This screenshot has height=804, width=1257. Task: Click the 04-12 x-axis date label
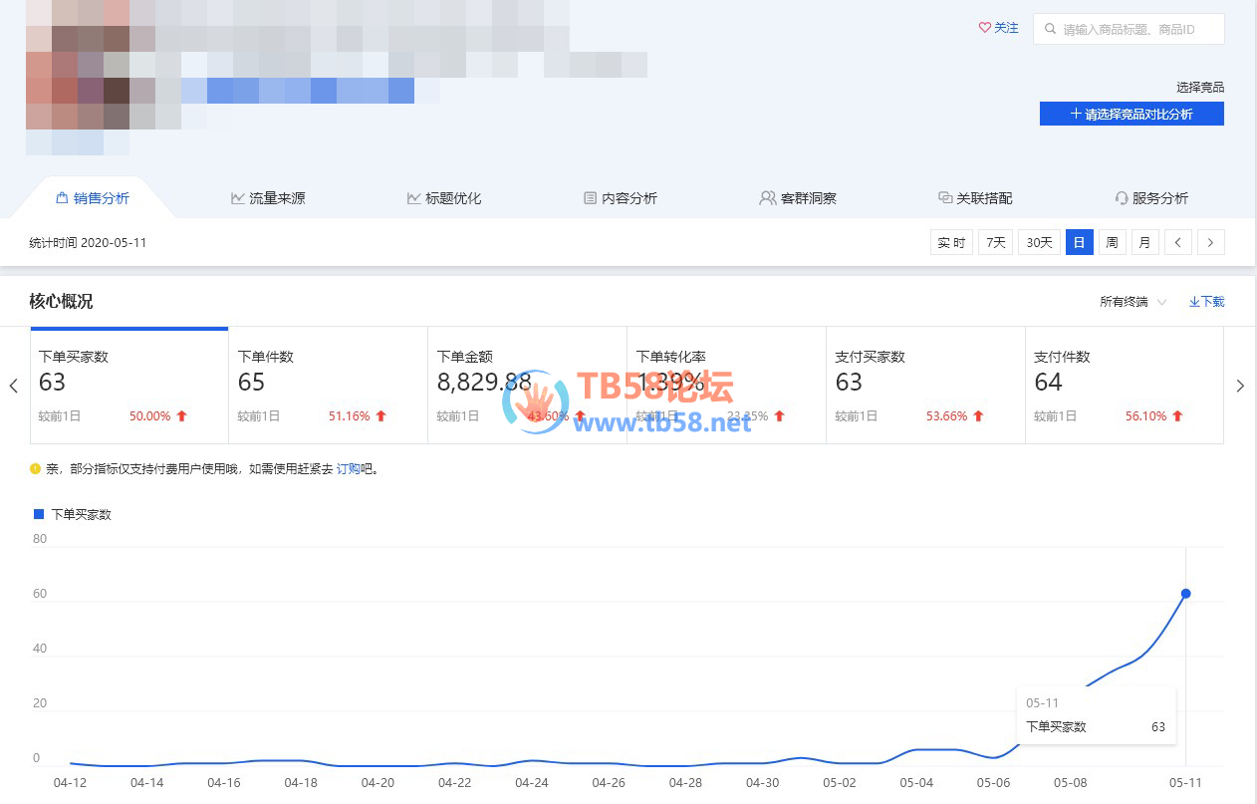tap(70, 783)
